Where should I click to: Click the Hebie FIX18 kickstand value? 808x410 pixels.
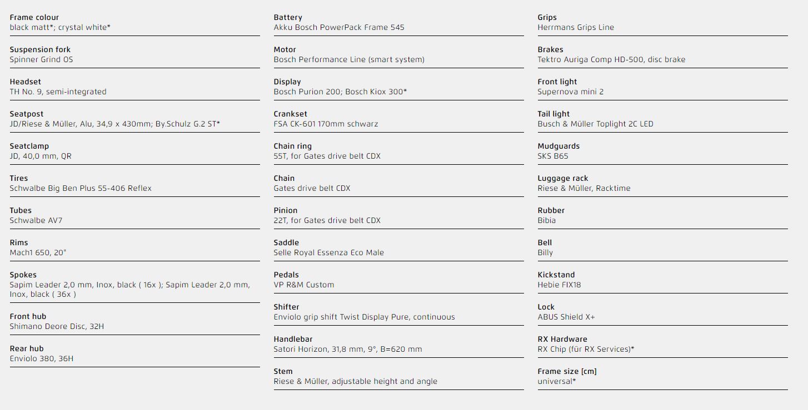point(559,285)
